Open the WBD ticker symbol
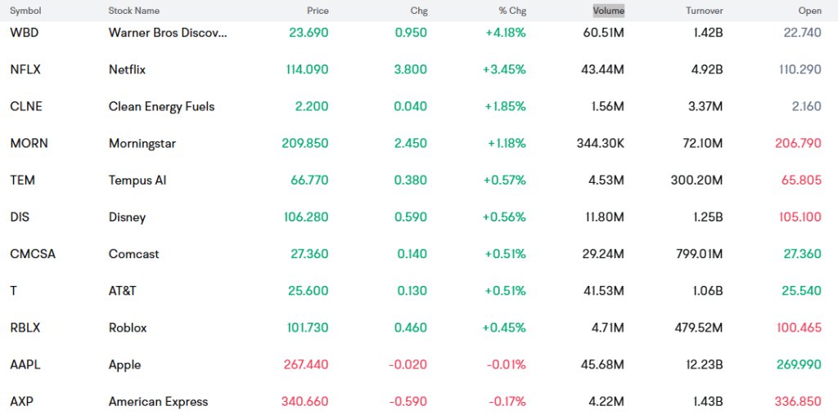Image resolution: width=838 pixels, height=415 pixels. click(x=23, y=33)
